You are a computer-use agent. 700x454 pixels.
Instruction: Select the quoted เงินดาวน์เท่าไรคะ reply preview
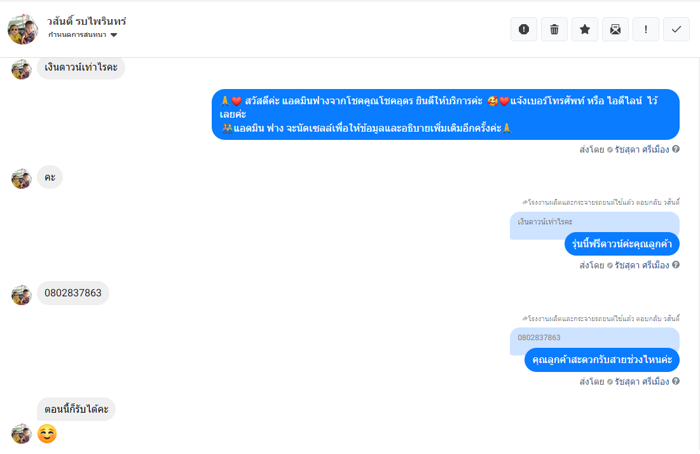[x=594, y=222]
